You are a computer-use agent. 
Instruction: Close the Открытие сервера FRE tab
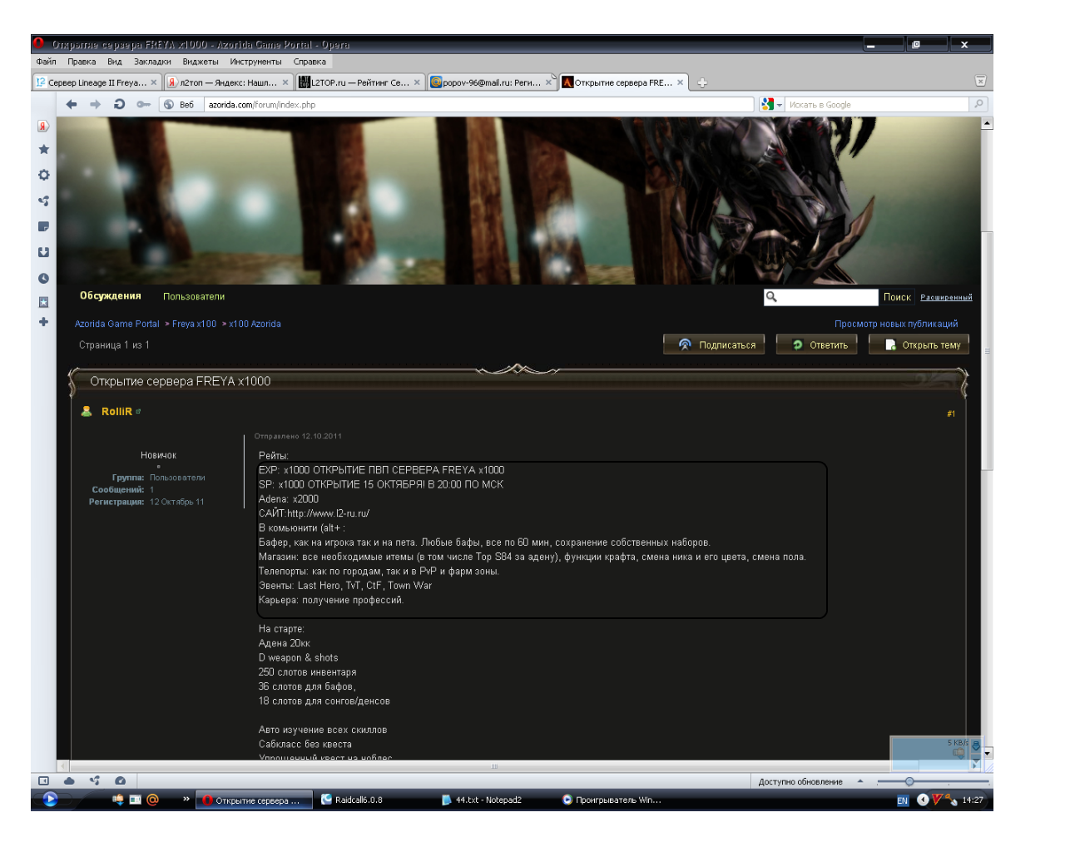[x=680, y=82]
